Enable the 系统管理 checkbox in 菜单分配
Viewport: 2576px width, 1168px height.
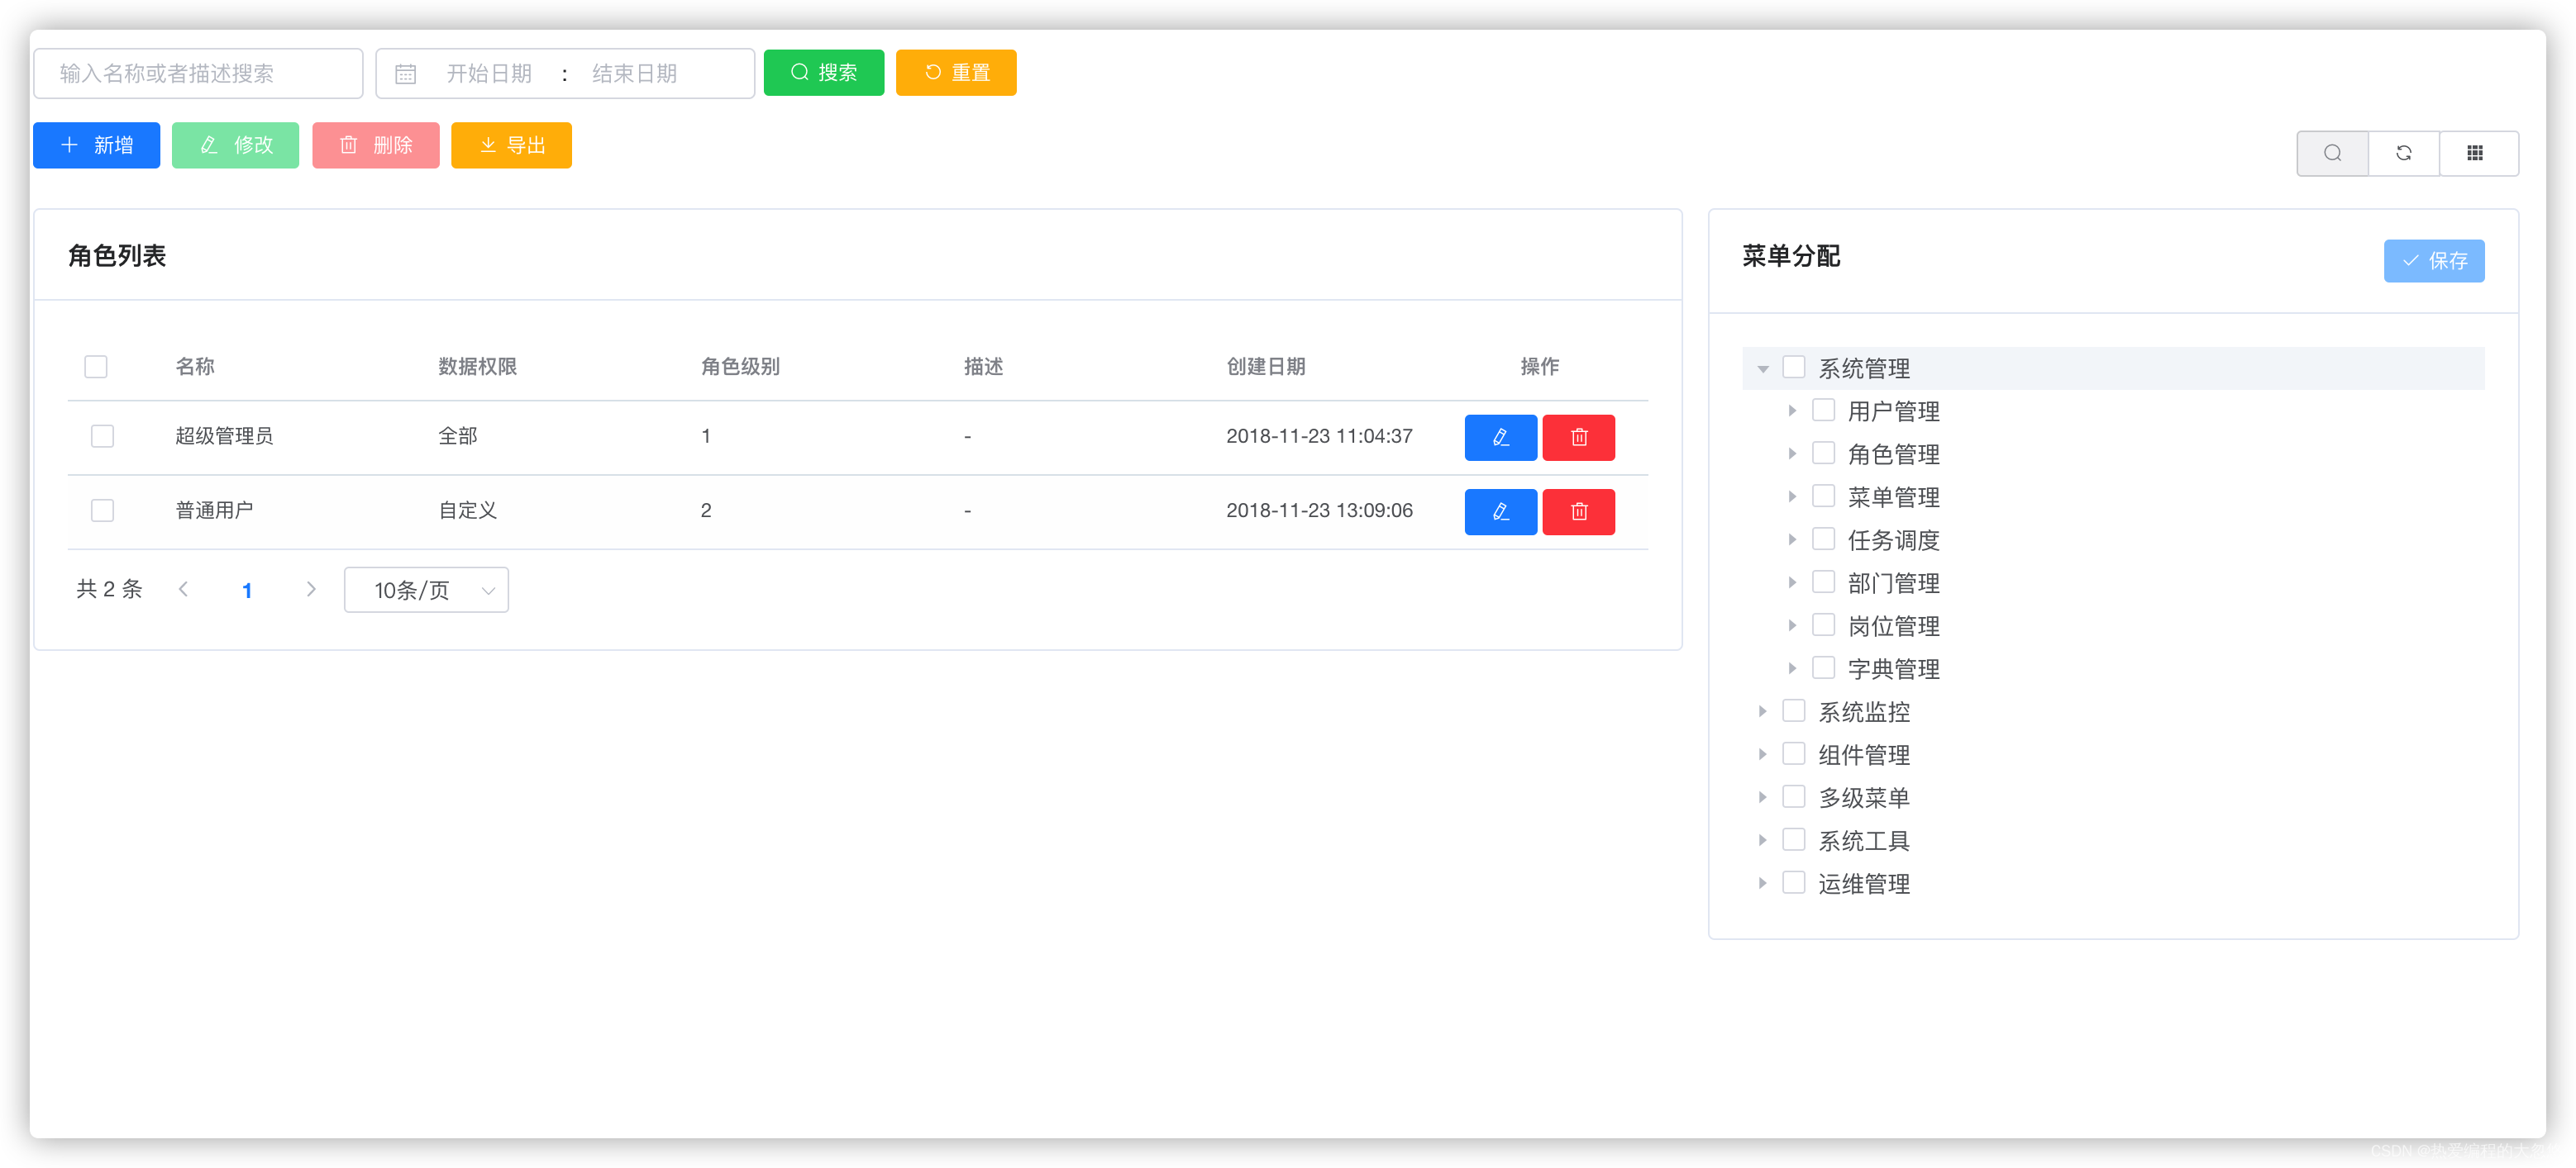tap(1794, 368)
